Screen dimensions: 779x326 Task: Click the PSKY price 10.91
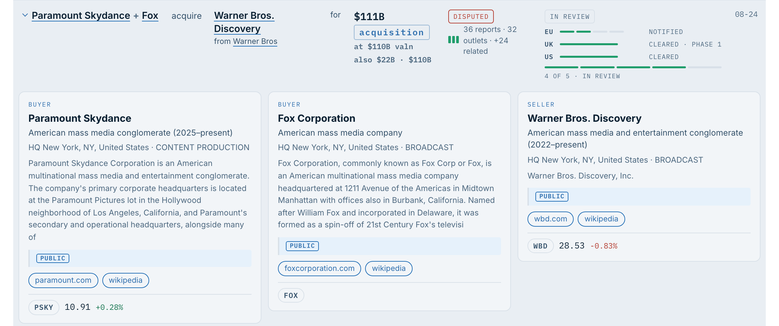tap(77, 307)
